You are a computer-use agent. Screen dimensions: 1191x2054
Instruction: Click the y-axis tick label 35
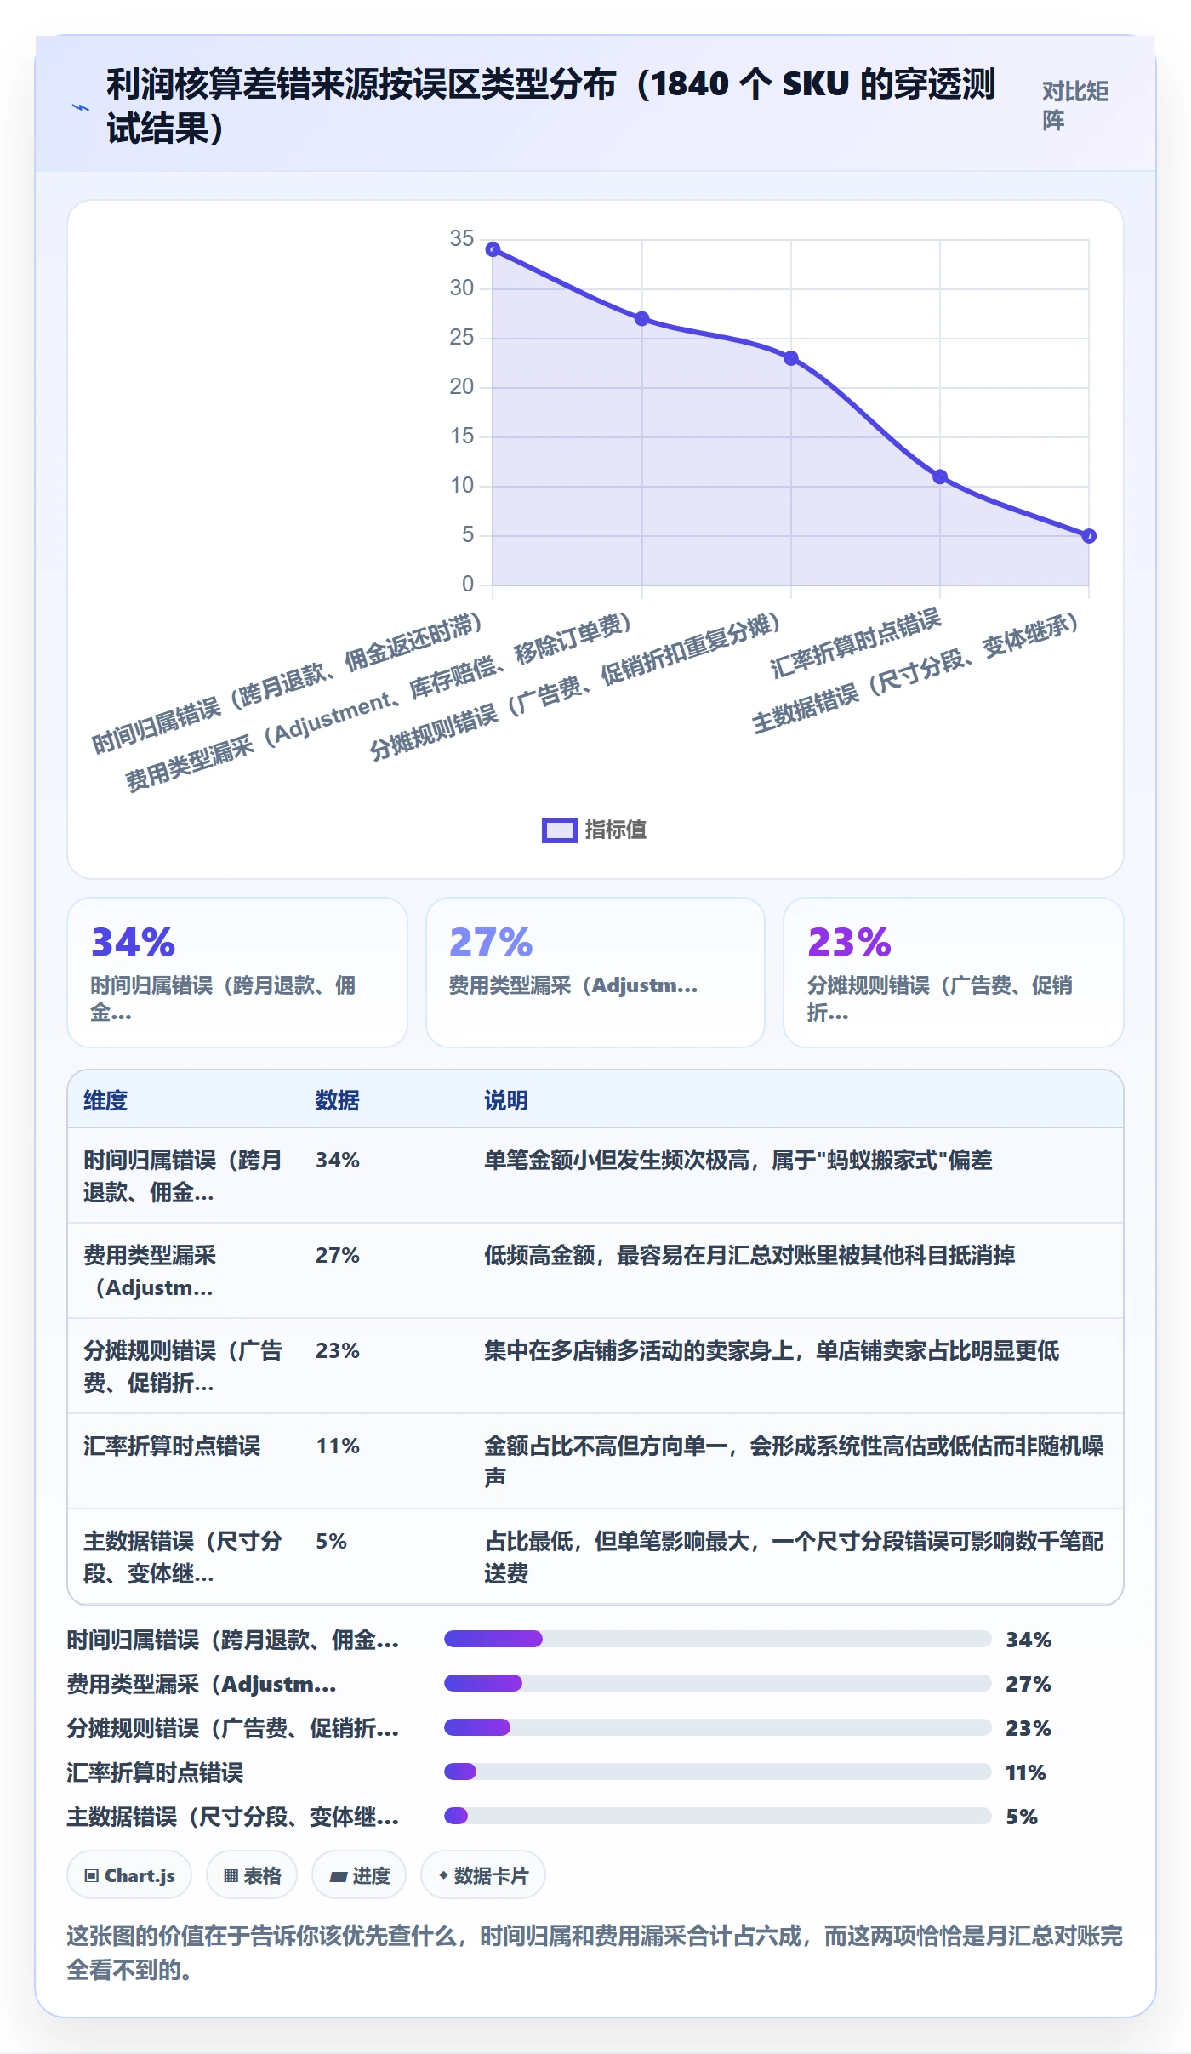pyautogui.click(x=462, y=238)
